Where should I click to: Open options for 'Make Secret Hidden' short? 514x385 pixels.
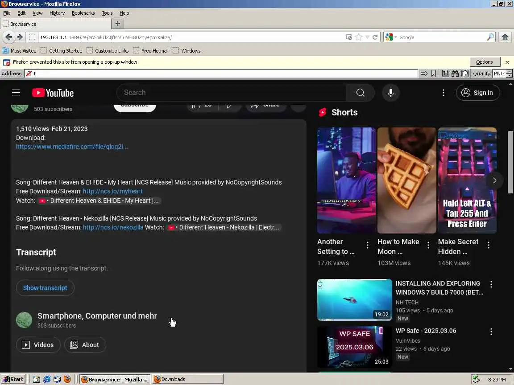pyautogui.click(x=489, y=245)
